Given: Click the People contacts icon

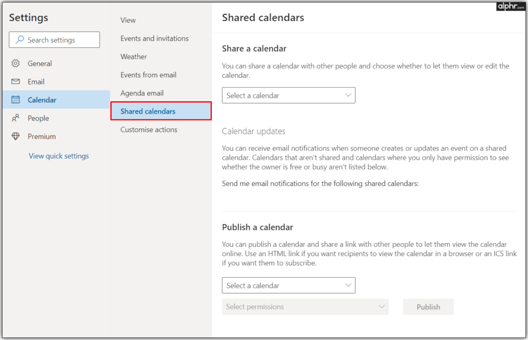Looking at the screenshot, I should 15,118.
